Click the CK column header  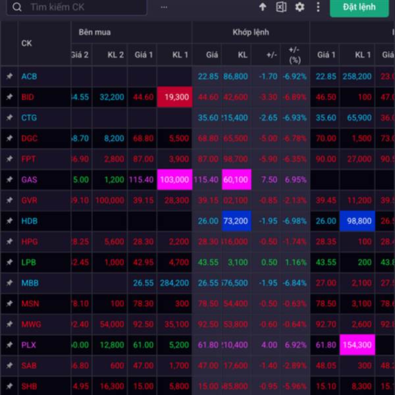(x=26, y=43)
